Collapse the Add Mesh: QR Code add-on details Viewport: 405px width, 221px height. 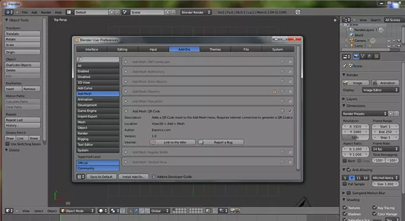126,111
